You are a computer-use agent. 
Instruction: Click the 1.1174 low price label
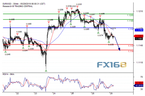pyautogui.click(x=100, y=35)
